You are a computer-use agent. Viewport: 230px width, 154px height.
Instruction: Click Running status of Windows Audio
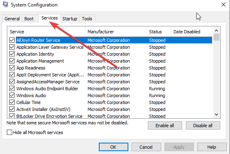pyautogui.click(x=157, y=95)
